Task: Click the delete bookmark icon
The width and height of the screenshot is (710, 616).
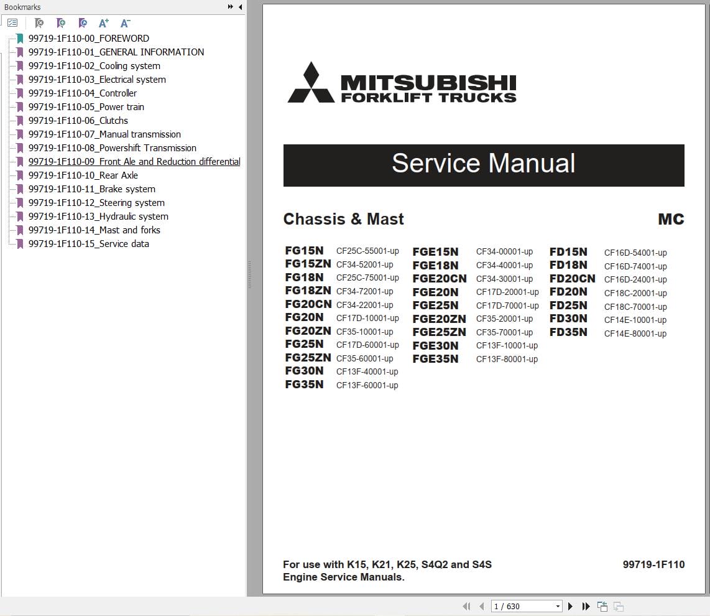Action: click(x=39, y=22)
